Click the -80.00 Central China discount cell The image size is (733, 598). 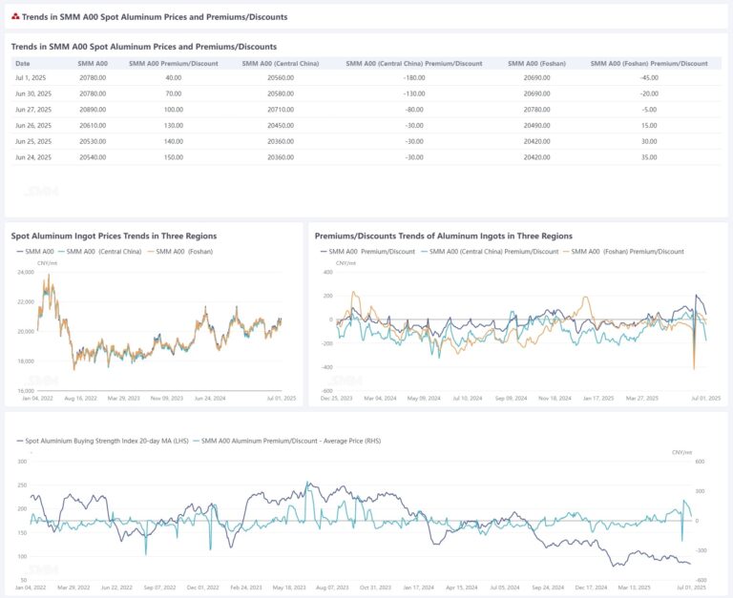click(x=414, y=110)
